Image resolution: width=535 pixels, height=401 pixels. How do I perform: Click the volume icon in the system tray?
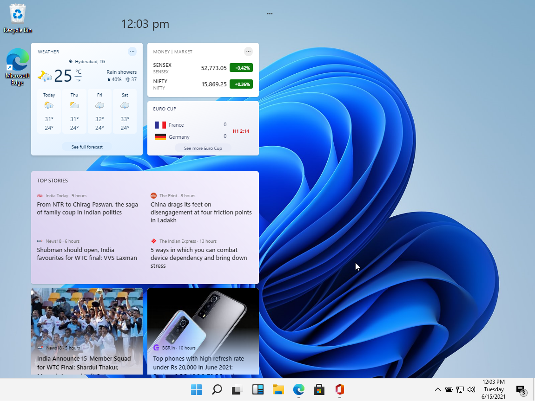(471, 390)
